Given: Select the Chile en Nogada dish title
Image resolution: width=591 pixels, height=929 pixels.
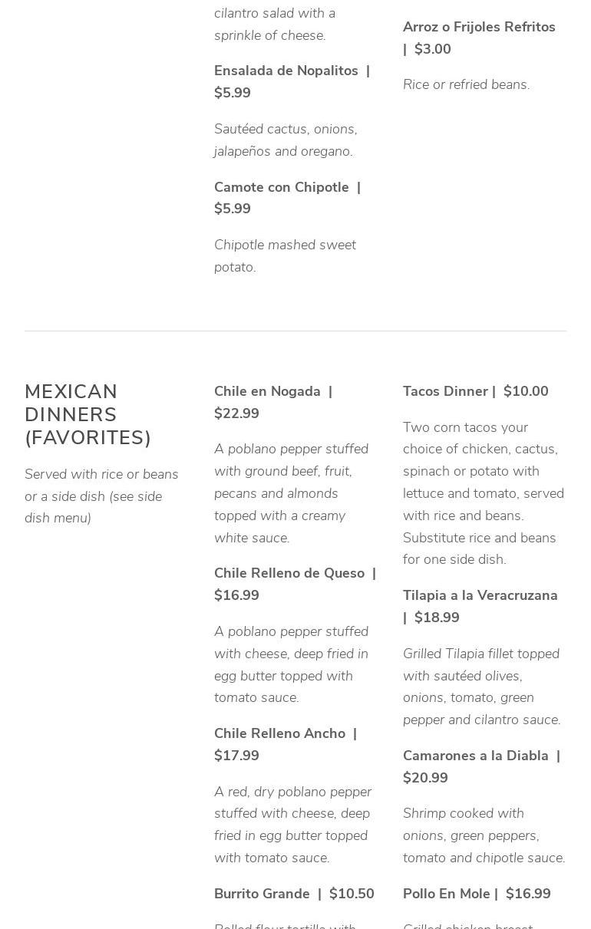Looking at the screenshot, I should pos(267,392).
